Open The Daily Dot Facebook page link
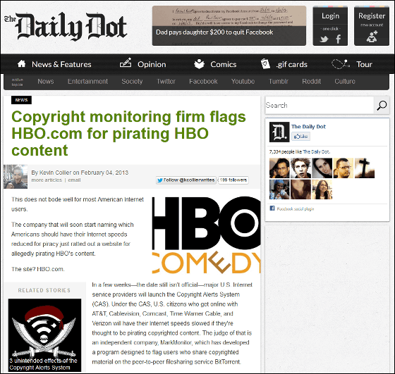 (308, 127)
